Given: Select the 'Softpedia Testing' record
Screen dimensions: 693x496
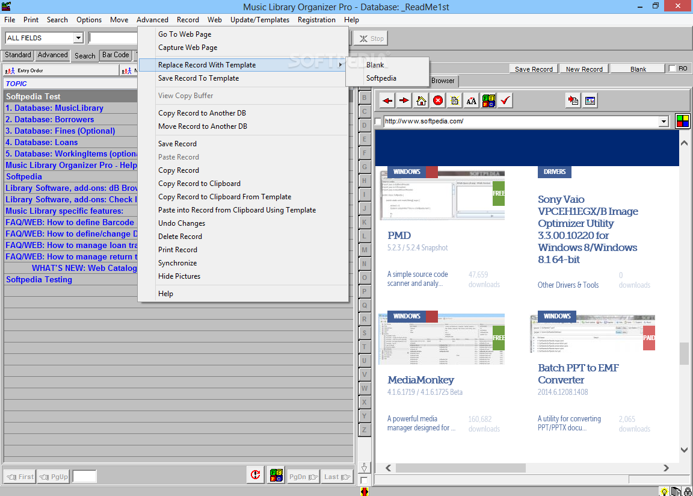Looking at the screenshot, I should 39,280.
